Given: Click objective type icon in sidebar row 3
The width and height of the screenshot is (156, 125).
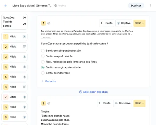Looking at the screenshot, I should pos(24,57).
